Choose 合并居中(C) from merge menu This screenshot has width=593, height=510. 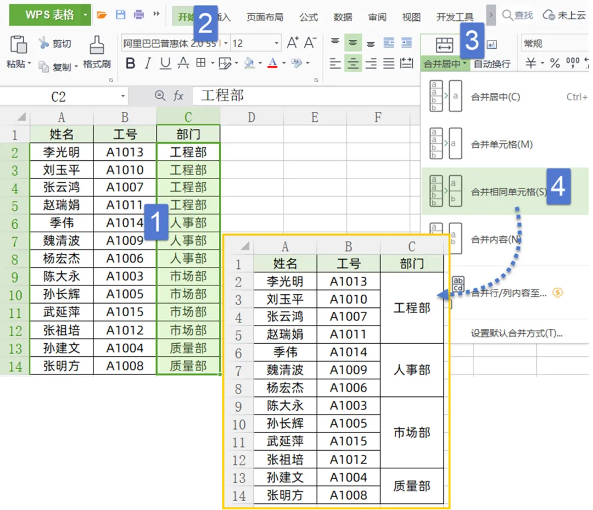505,97
